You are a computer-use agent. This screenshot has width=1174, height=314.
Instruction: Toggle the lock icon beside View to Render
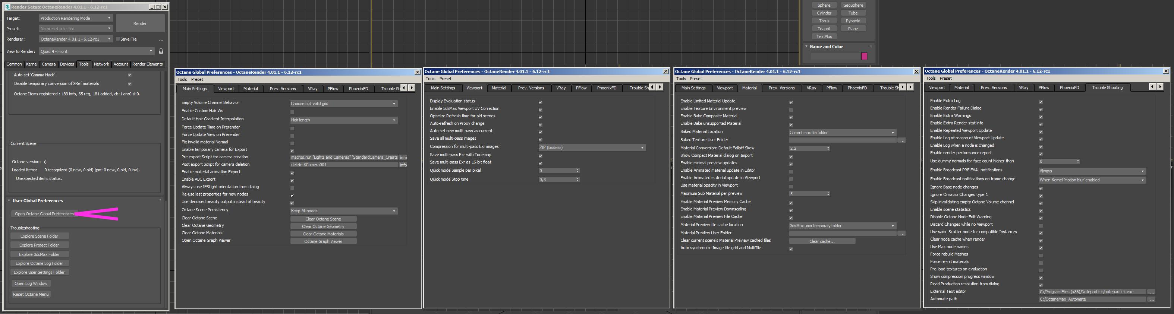161,51
